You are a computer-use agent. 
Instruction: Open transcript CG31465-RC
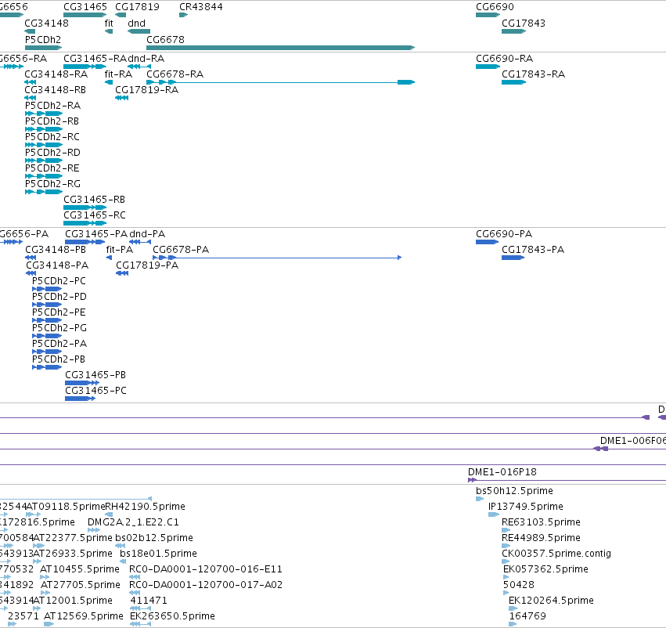[95, 215]
